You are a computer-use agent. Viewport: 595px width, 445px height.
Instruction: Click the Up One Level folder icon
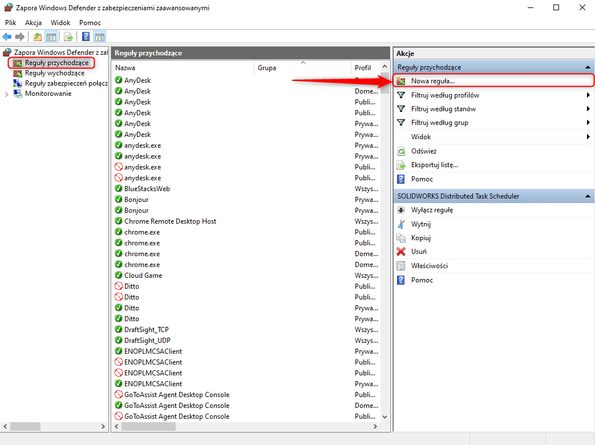coord(38,37)
